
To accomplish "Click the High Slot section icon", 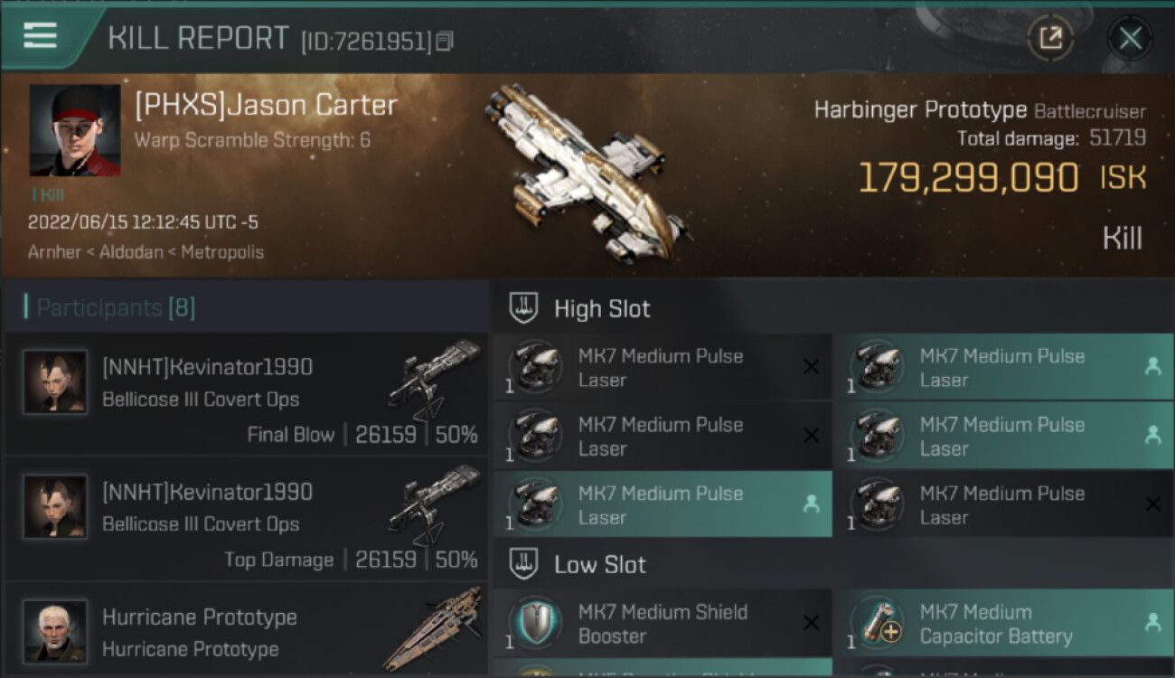I will point(524,308).
